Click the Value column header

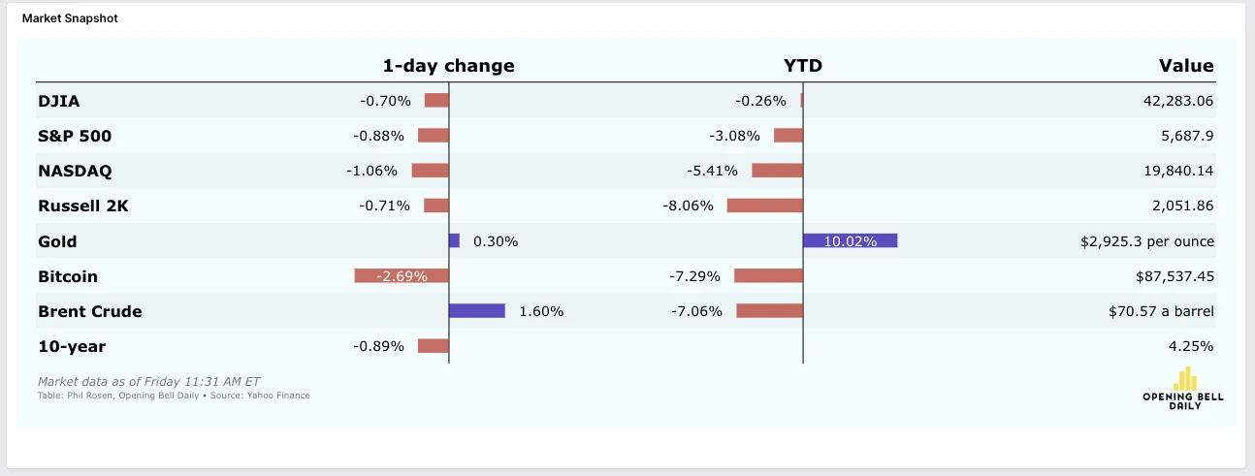1186,66
